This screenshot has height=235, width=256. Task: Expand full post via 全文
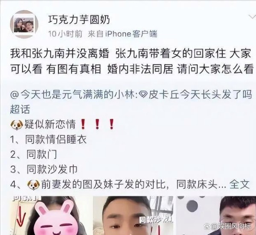(239, 185)
